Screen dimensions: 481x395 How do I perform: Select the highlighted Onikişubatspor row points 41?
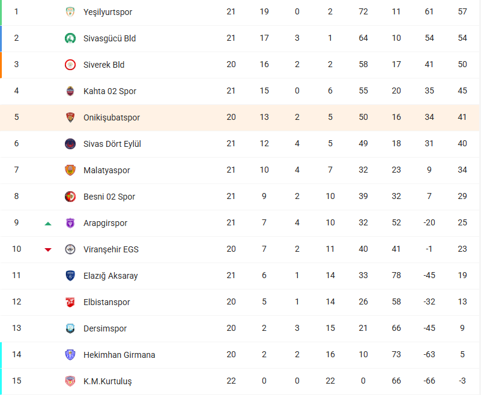tap(462, 117)
